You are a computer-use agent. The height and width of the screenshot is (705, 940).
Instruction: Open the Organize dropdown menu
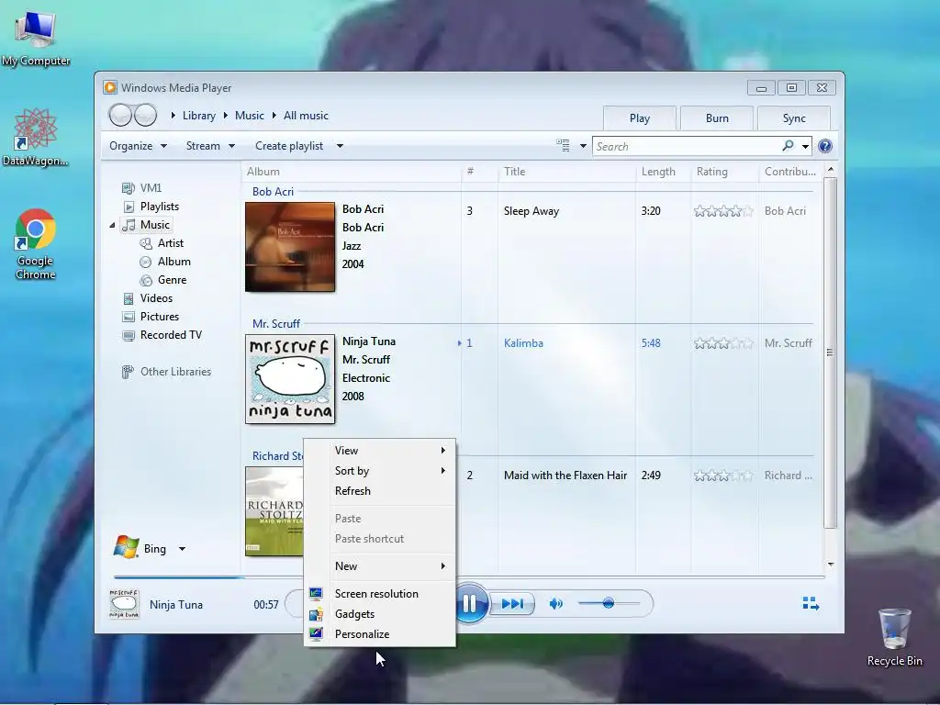(138, 146)
